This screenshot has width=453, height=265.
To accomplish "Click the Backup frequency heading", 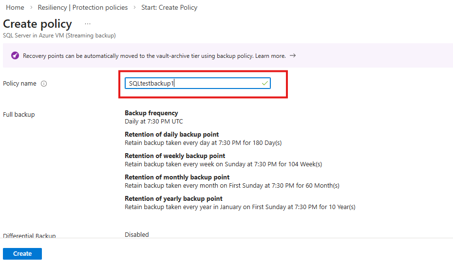I will coord(151,113).
